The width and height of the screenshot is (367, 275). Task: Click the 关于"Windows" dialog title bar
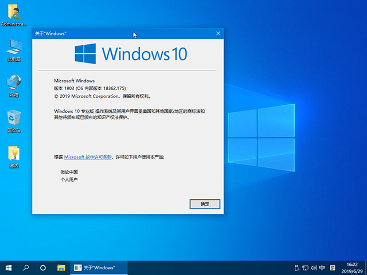click(115, 34)
